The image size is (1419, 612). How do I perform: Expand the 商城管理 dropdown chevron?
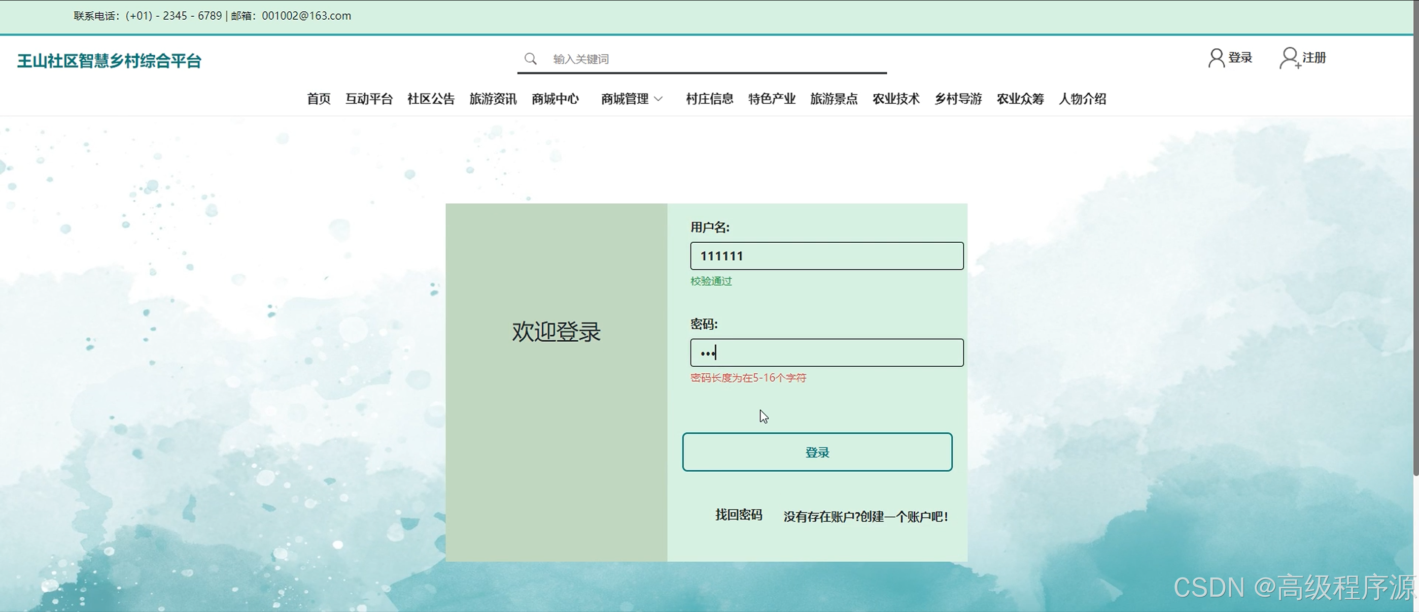(x=658, y=99)
